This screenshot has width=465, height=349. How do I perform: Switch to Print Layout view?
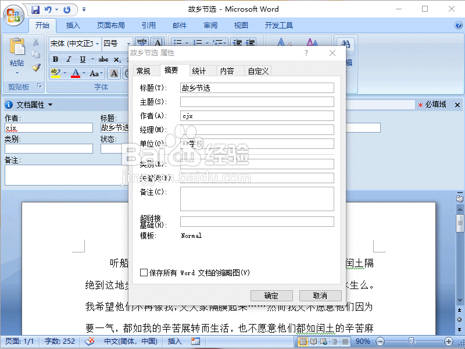(303, 341)
